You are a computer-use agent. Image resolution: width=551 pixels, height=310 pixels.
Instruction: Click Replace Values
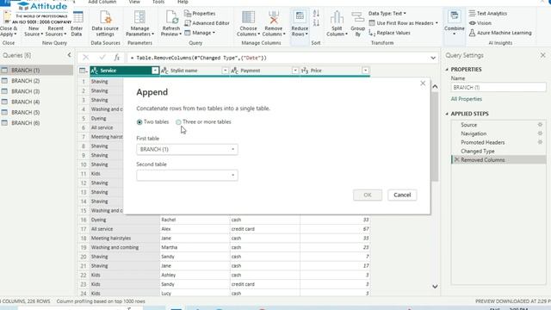tap(389, 33)
